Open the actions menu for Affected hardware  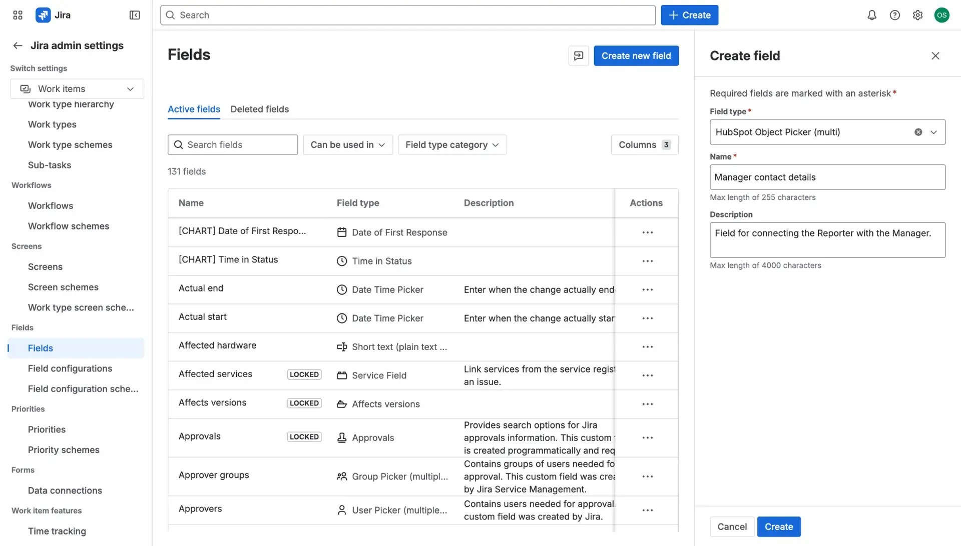[648, 346]
